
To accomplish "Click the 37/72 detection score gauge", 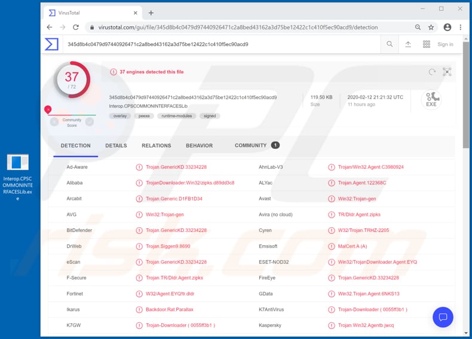I will 72,80.
